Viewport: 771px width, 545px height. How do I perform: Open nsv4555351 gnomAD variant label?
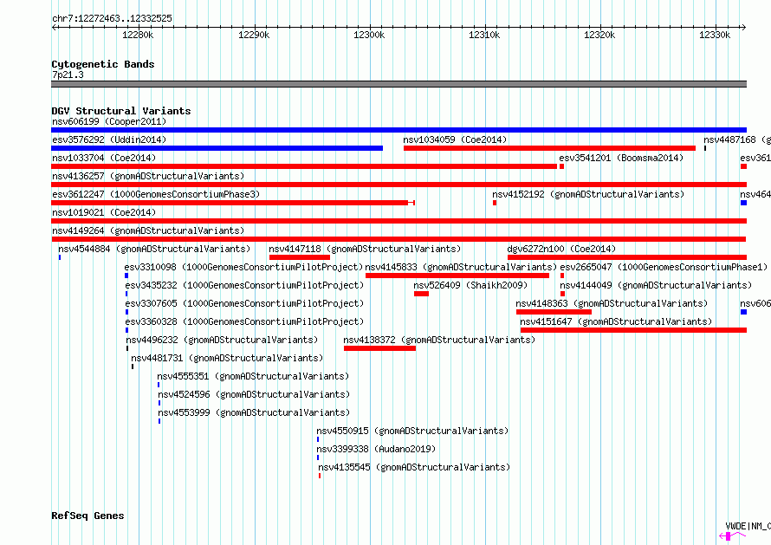[253, 376]
